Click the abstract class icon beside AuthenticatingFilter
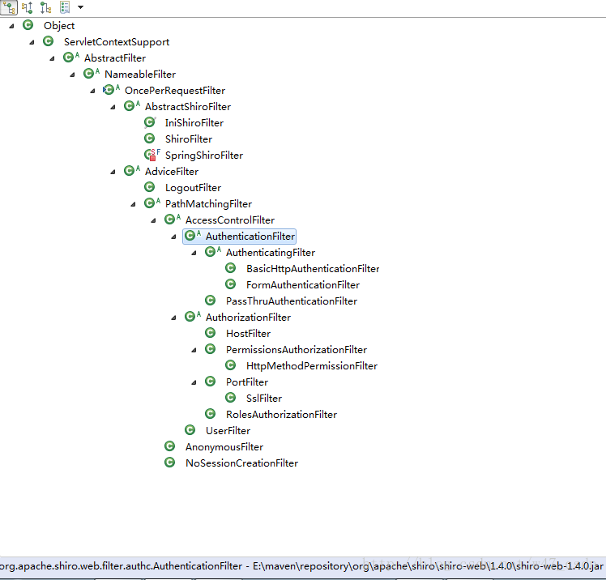The width and height of the screenshot is (606, 580). pos(213,252)
